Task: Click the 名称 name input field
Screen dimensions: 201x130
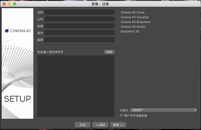Action: tap(80, 12)
